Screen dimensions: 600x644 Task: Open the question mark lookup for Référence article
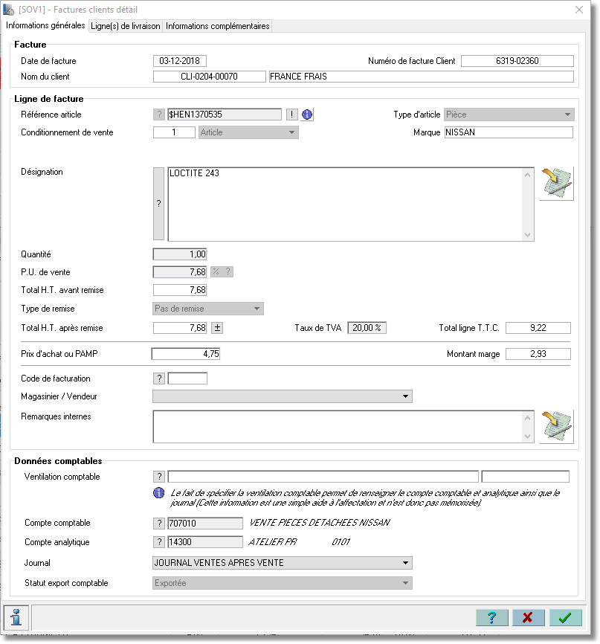(x=159, y=115)
